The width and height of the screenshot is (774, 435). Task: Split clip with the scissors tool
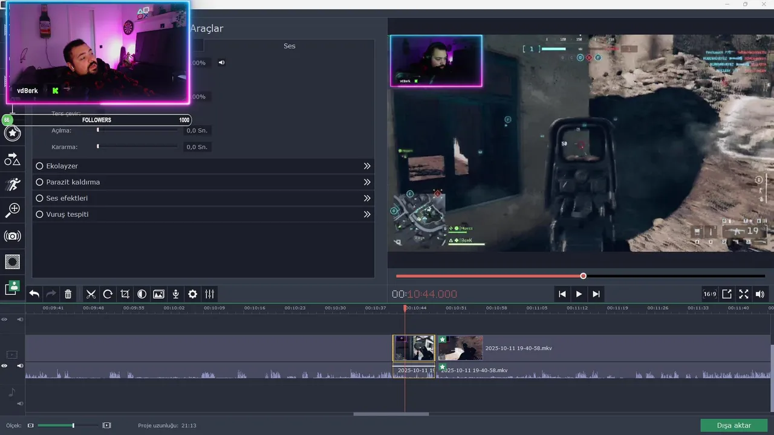pyautogui.click(x=91, y=294)
